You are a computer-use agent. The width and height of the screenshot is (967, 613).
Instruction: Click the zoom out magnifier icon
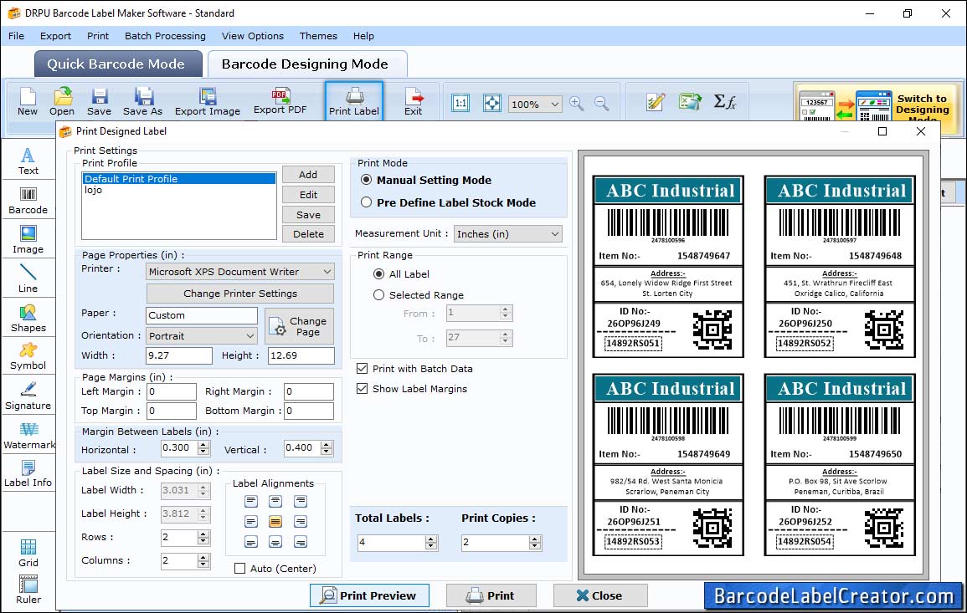[x=601, y=103]
